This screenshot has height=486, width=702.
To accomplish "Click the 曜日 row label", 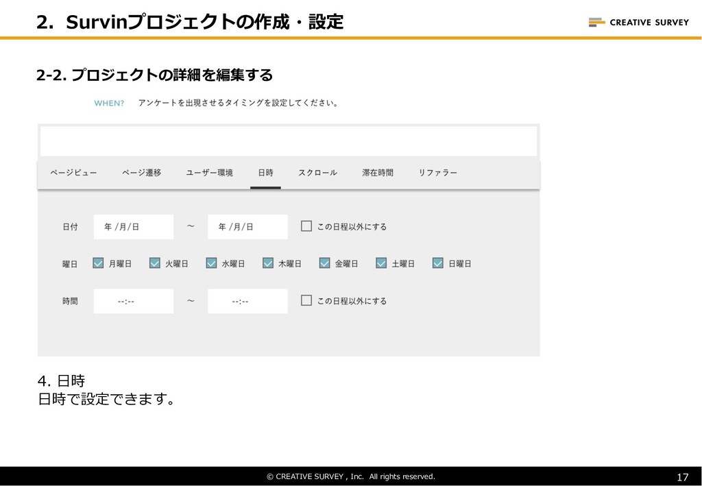I will (x=71, y=264).
